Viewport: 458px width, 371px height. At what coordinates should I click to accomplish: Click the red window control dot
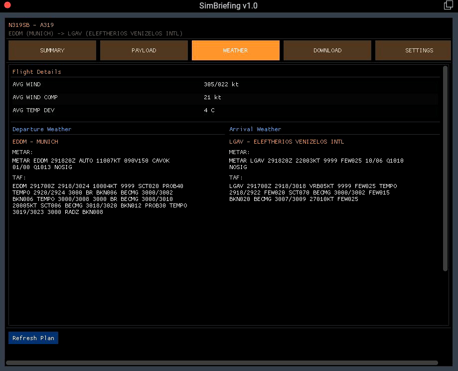(6, 5)
